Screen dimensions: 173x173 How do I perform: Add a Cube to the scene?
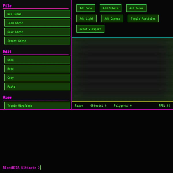(86, 8)
